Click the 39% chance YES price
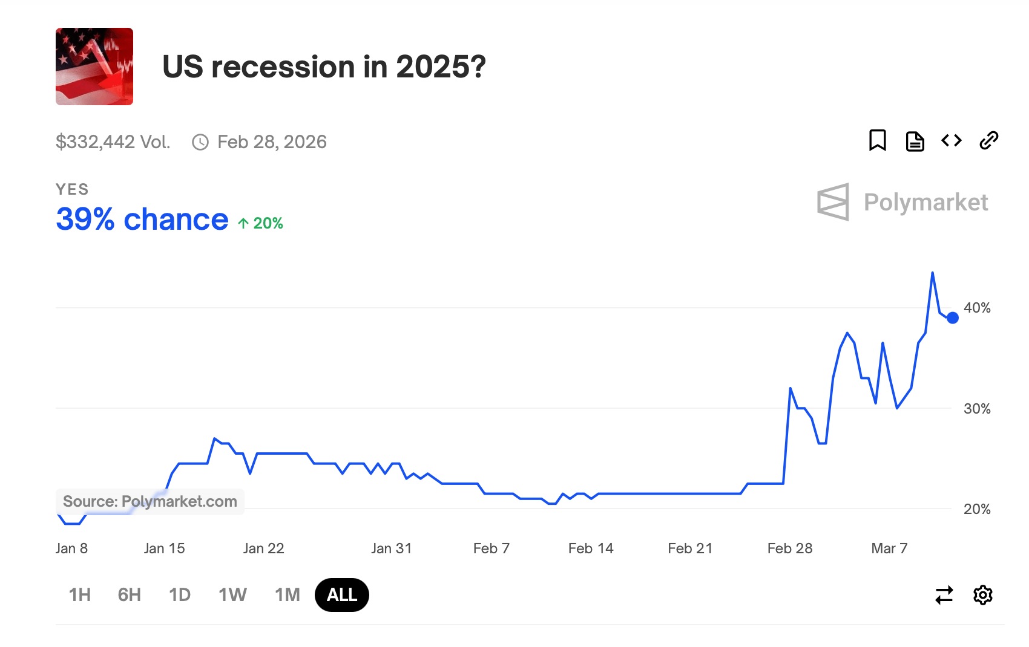 [x=141, y=219]
